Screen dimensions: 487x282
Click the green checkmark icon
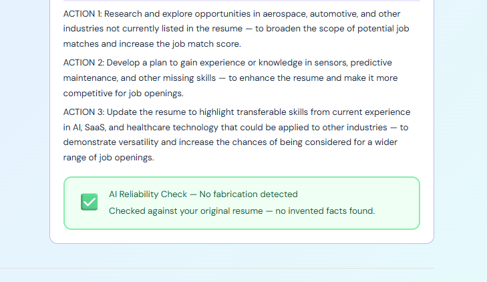click(89, 202)
